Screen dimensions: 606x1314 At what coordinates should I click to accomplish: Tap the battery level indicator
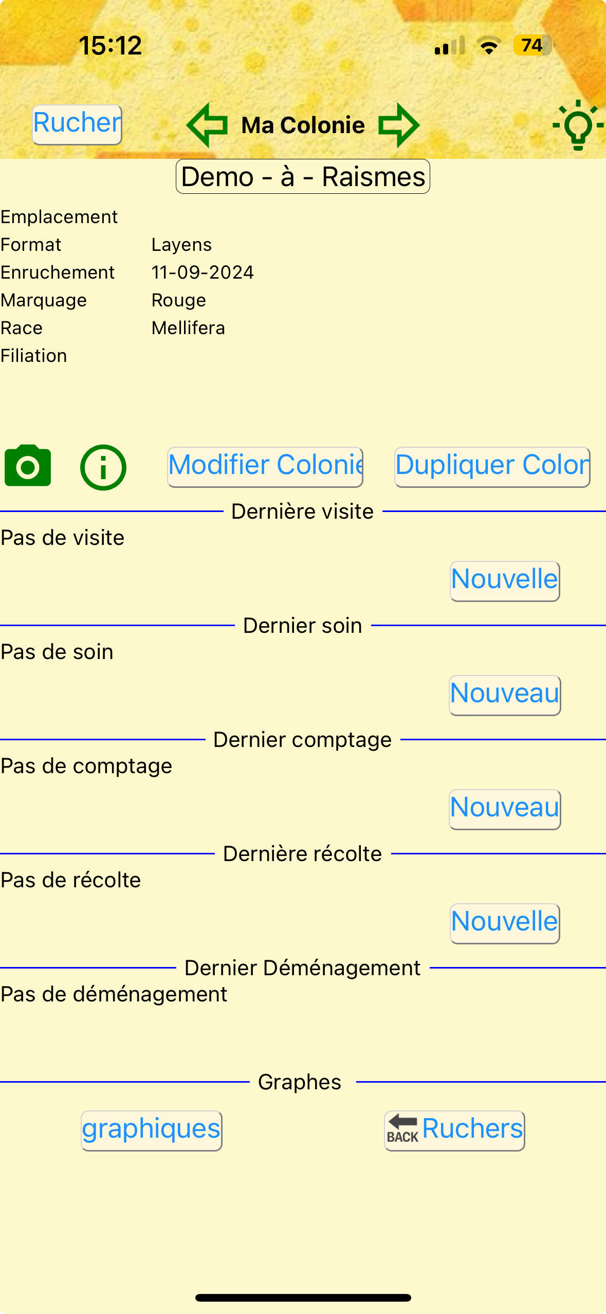point(532,46)
